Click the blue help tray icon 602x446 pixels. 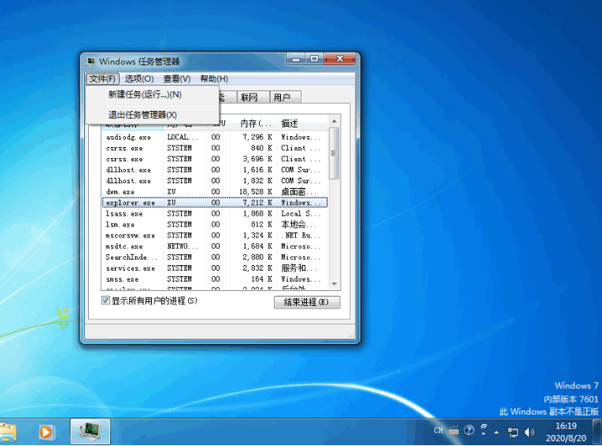(x=469, y=431)
